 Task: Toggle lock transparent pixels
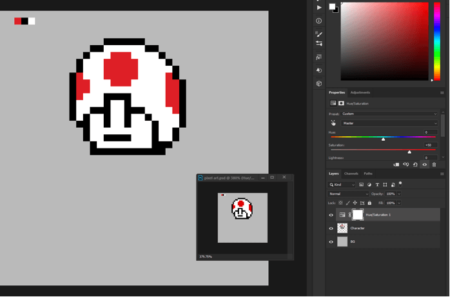coord(340,203)
